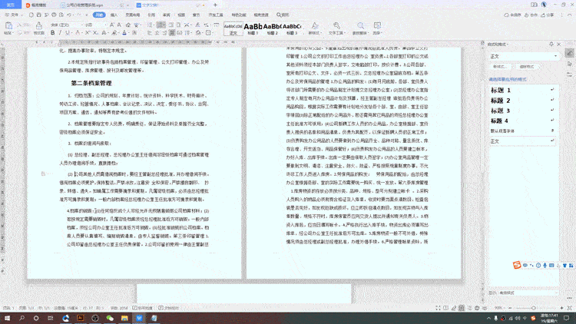Open the Insert ribbon tab

[x=114, y=15]
